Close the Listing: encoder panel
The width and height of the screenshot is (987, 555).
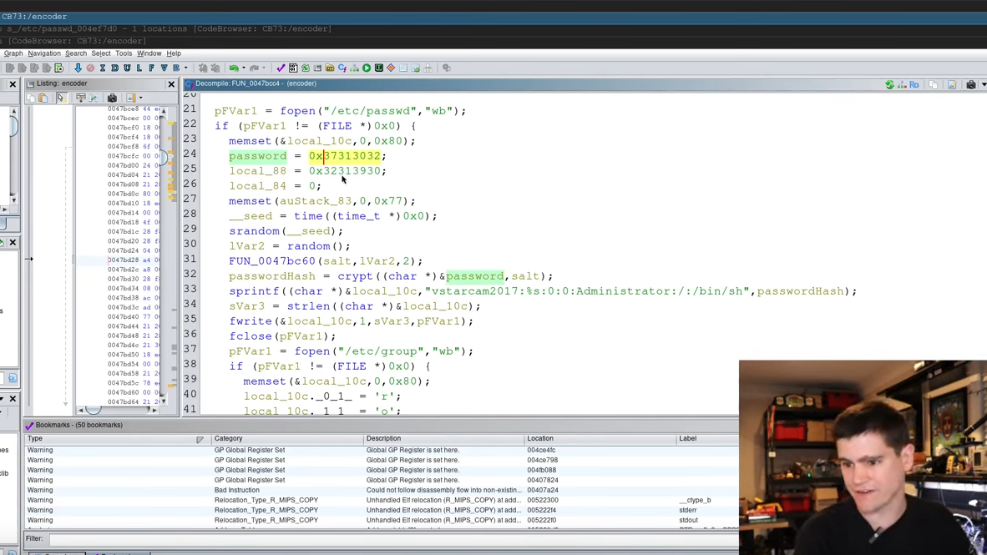pos(171,84)
